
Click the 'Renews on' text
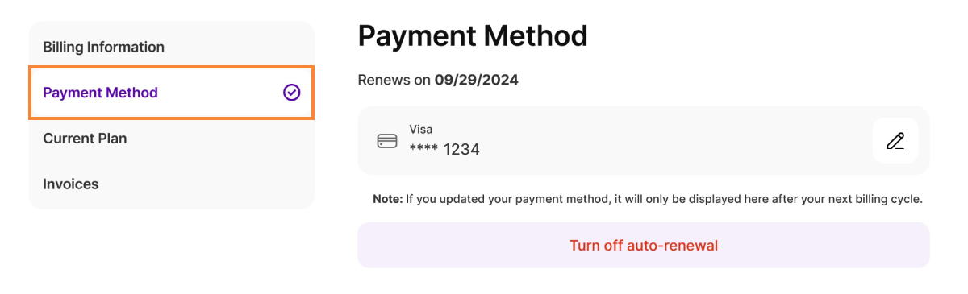(x=394, y=80)
